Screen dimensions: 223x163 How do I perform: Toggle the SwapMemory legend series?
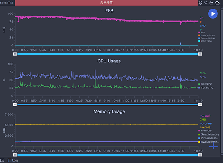(x=209, y=134)
